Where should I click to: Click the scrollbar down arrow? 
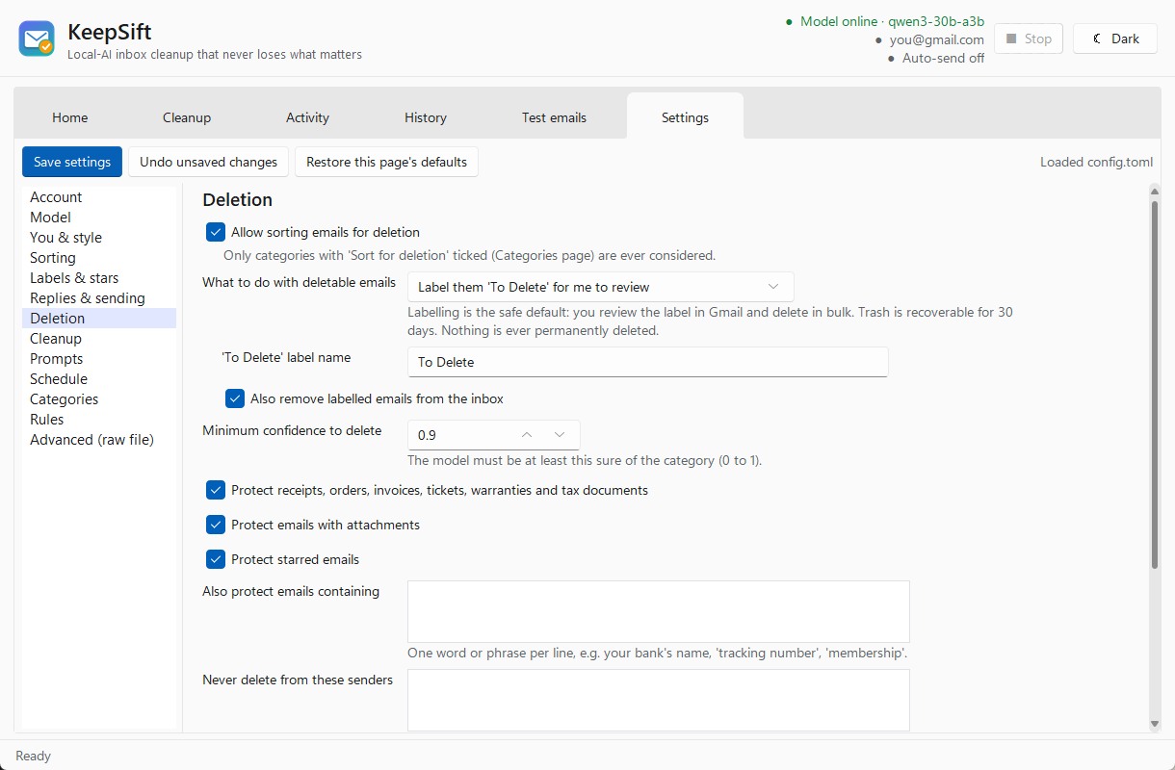(x=1154, y=723)
